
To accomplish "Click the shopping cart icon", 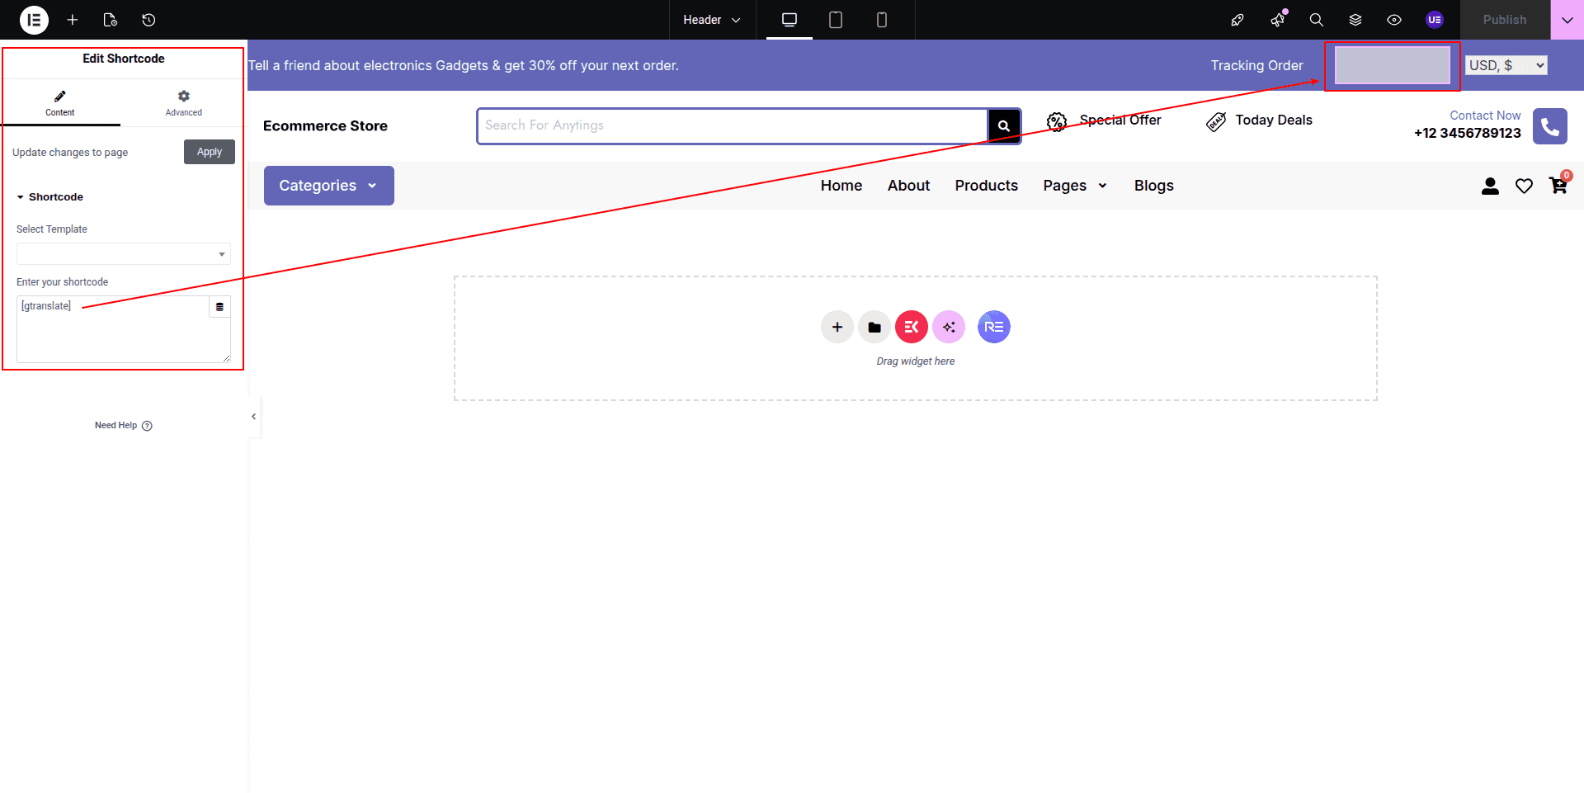I will point(1558,186).
